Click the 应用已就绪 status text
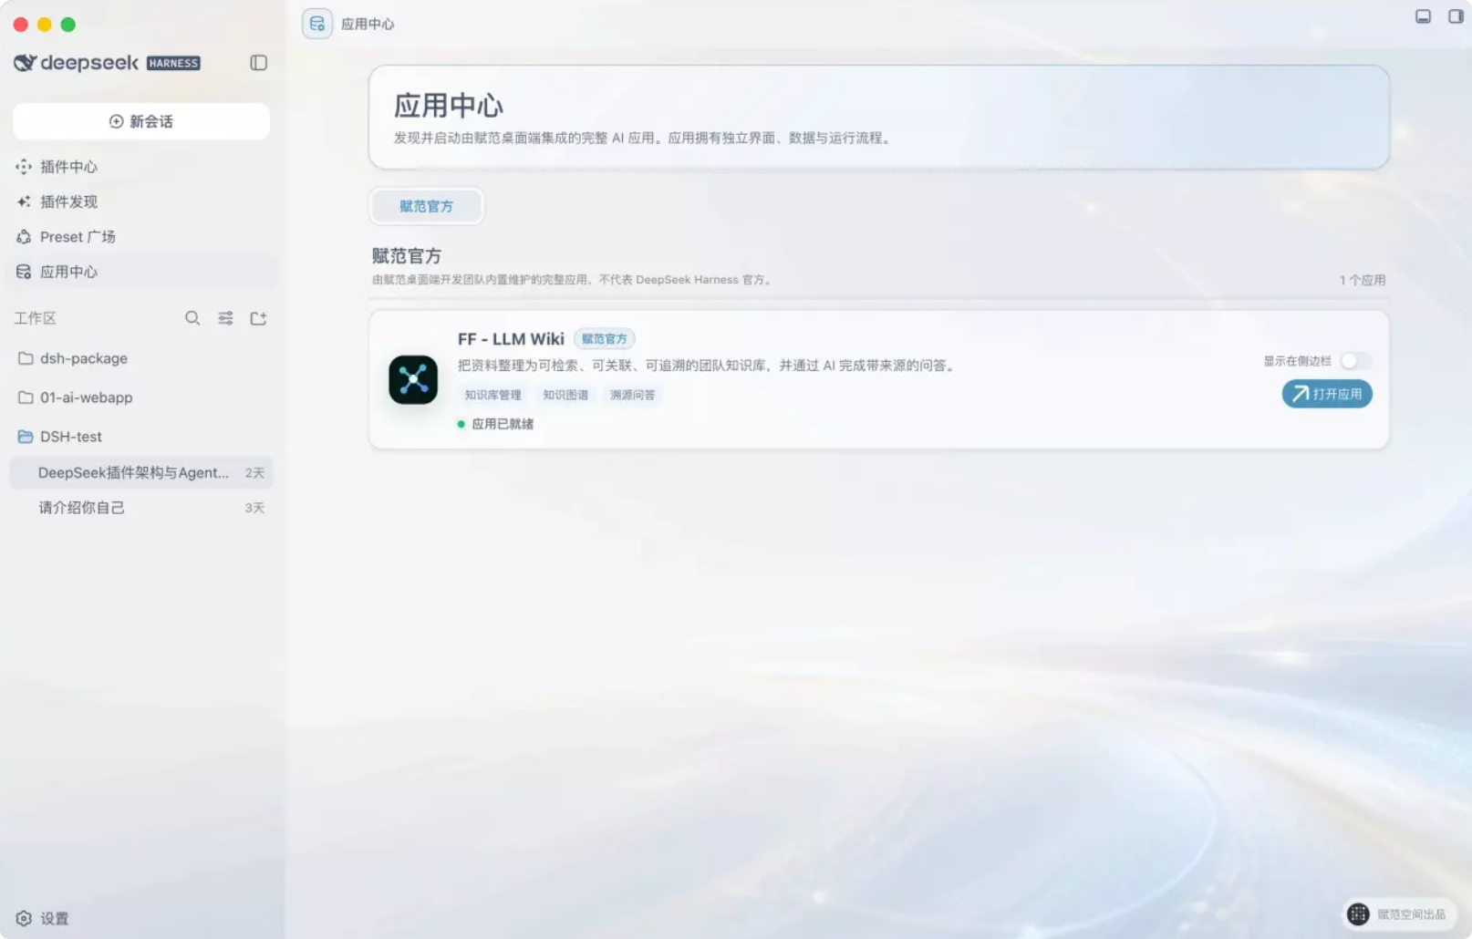Viewport: 1472px width, 939px height. point(503,424)
